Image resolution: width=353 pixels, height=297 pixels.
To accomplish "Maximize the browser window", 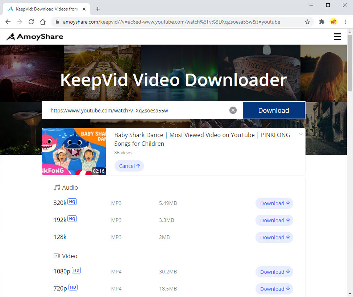I will 328,5.
